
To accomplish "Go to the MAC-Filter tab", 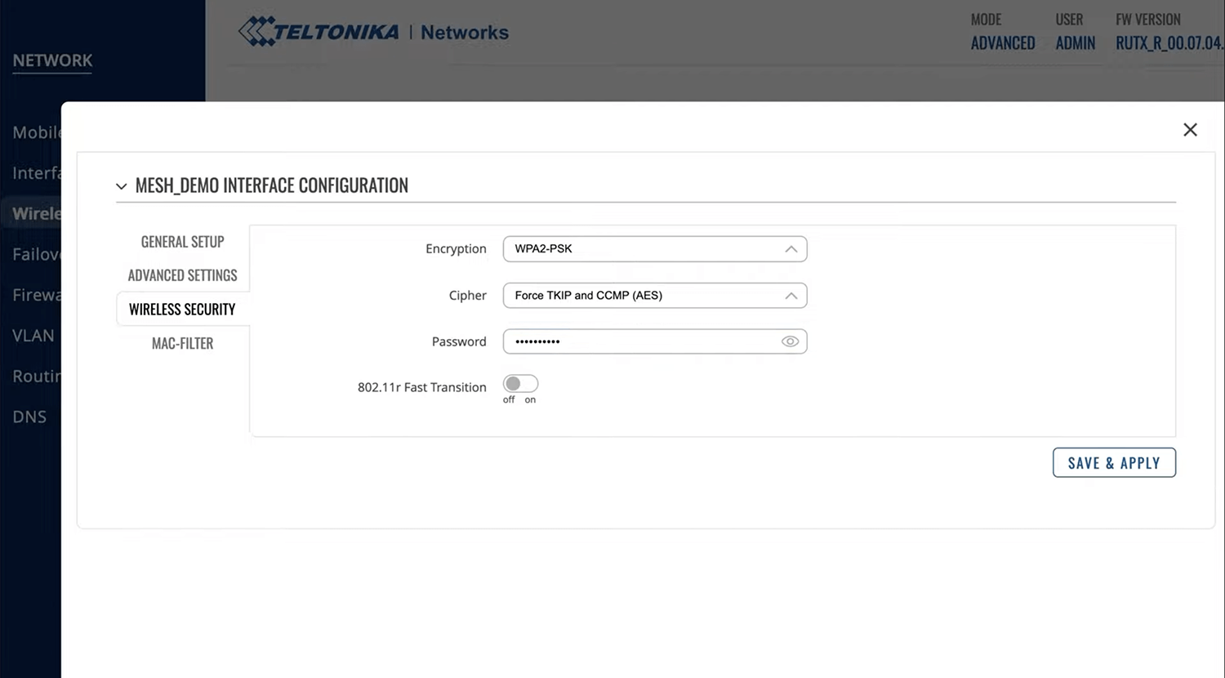I will coord(182,344).
